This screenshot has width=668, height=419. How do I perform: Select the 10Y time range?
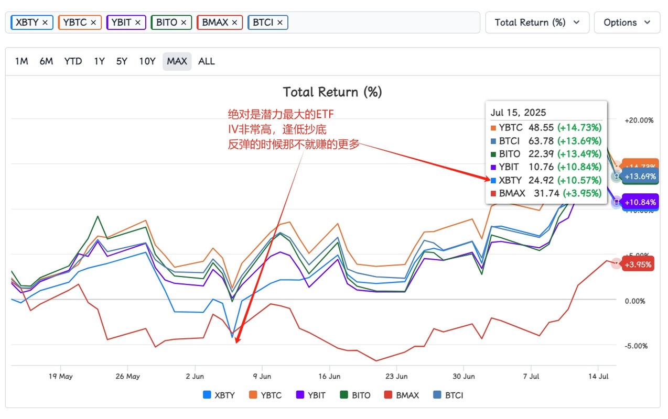[147, 61]
